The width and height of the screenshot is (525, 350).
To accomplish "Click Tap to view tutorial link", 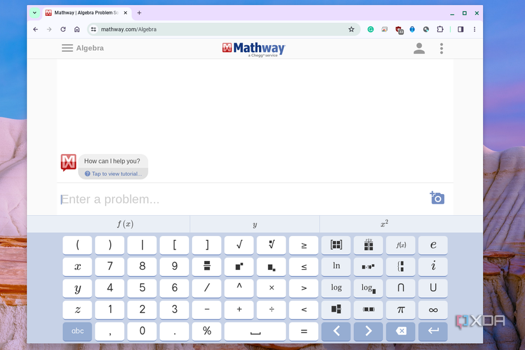I will click(x=113, y=174).
